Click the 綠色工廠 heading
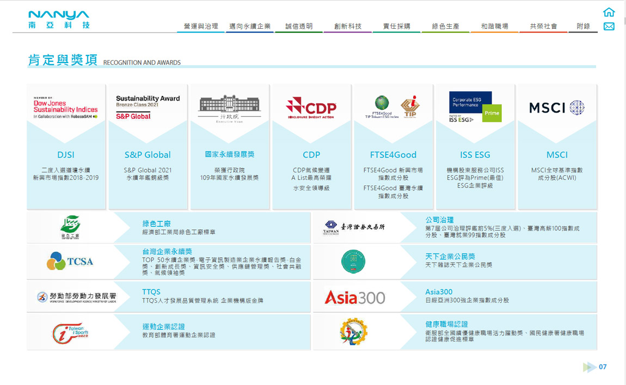This screenshot has height=385, width=626. coord(157,223)
